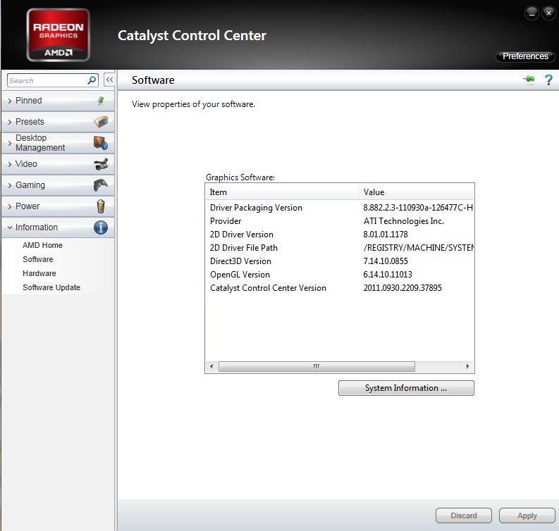The width and height of the screenshot is (559, 531).
Task: Click the green pin page icon
Action: pyautogui.click(x=529, y=80)
